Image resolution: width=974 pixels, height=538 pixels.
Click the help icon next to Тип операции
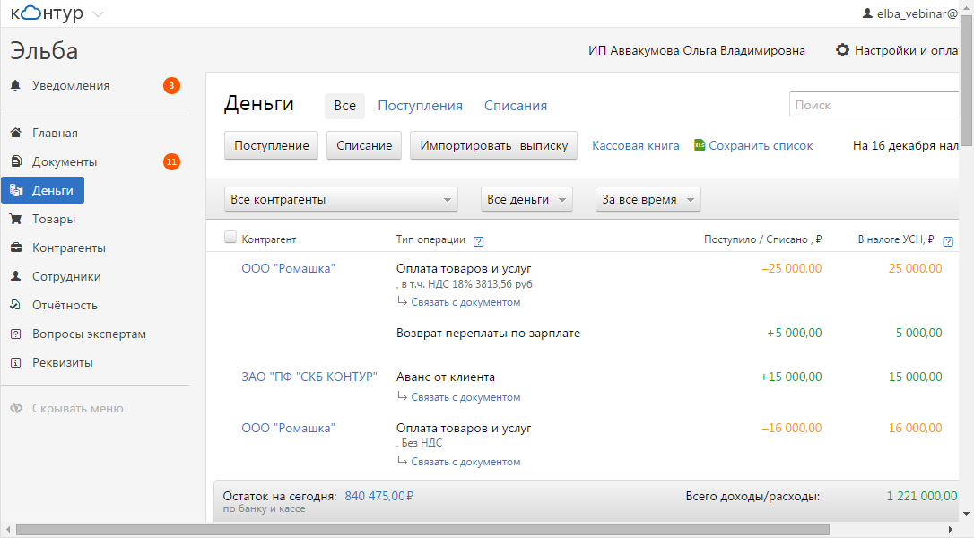coord(478,241)
